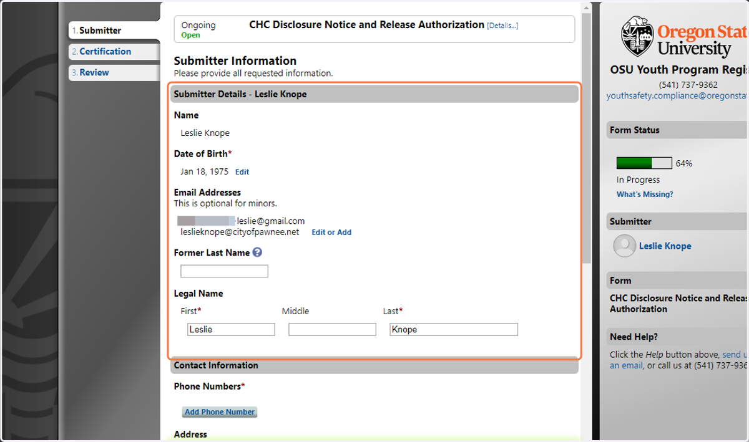Viewport: 749px width, 442px height.
Task: Click the Form Status sidebar header
Action: pyautogui.click(x=677, y=130)
